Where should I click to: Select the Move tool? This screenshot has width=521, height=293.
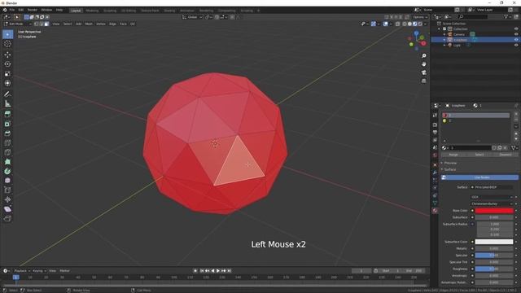(x=7, y=55)
